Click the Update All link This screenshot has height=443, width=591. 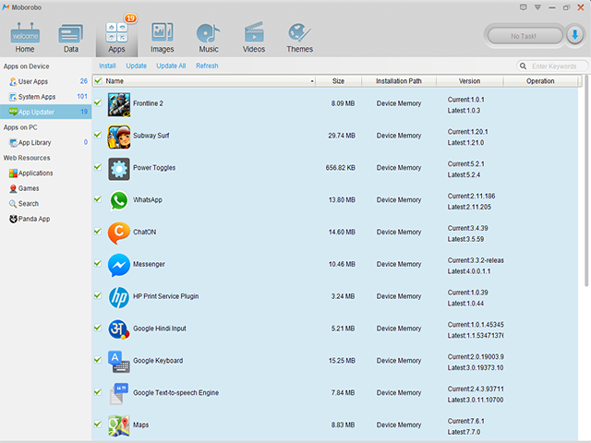tap(171, 66)
